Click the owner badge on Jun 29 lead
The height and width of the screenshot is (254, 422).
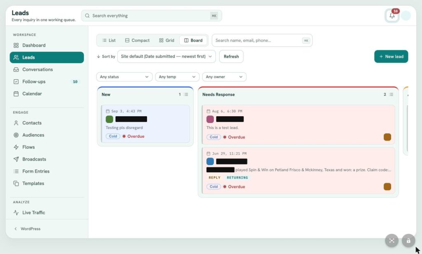click(387, 186)
